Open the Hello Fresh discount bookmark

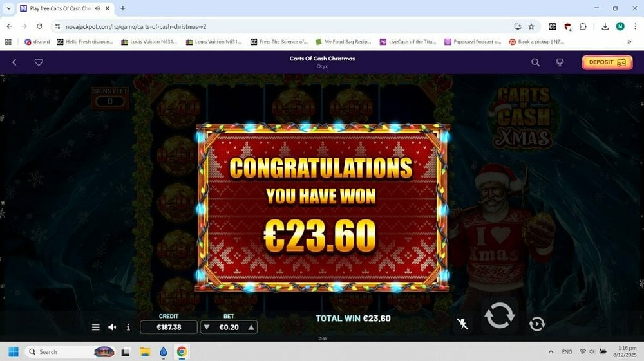(84, 42)
